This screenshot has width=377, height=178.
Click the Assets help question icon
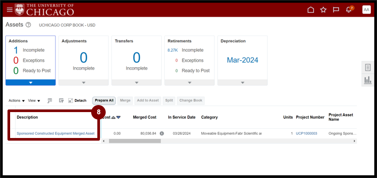(x=28, y=25)
